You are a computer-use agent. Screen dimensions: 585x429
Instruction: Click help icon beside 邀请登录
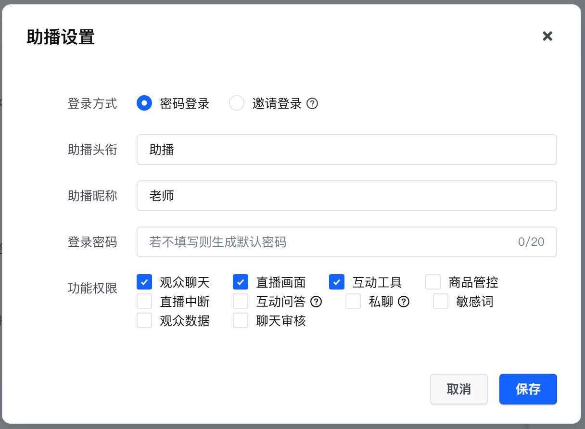313,103
